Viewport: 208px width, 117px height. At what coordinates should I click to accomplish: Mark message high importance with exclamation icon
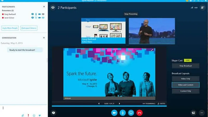click(28, 115)
